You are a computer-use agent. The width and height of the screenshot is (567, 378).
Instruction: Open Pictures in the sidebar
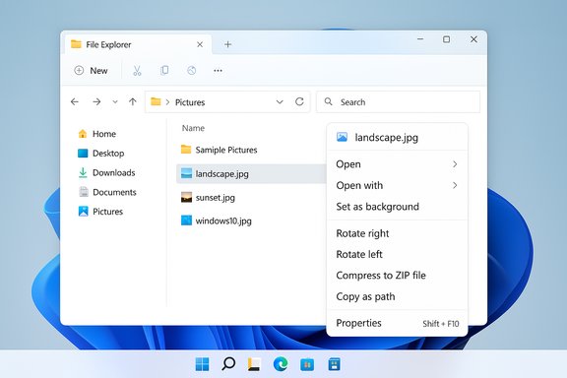coord(100,212)
